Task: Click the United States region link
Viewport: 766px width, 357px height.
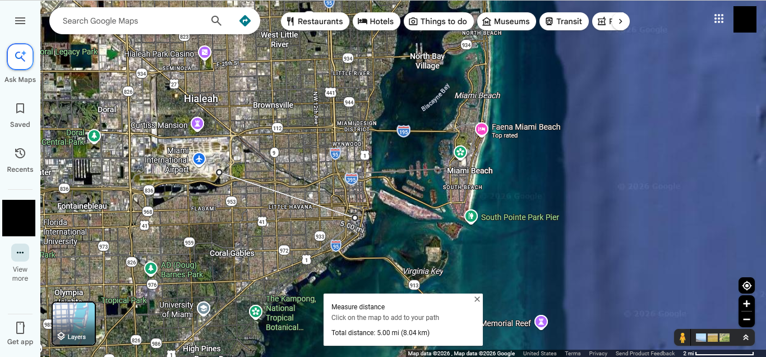Action: (x=539, y=354)
